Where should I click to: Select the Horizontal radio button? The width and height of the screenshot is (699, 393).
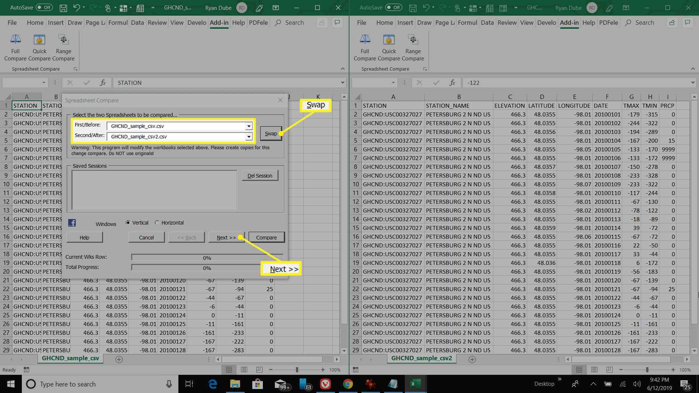157,222
